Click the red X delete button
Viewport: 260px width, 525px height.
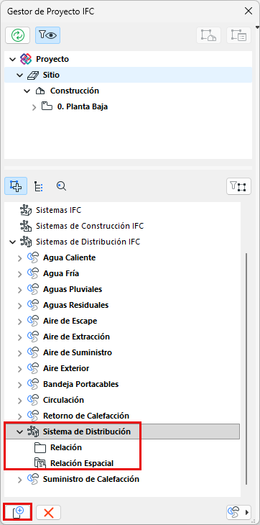click(x=48, y=513)
